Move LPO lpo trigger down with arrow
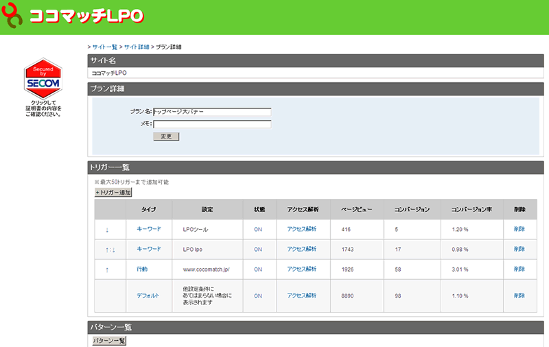 113,250
